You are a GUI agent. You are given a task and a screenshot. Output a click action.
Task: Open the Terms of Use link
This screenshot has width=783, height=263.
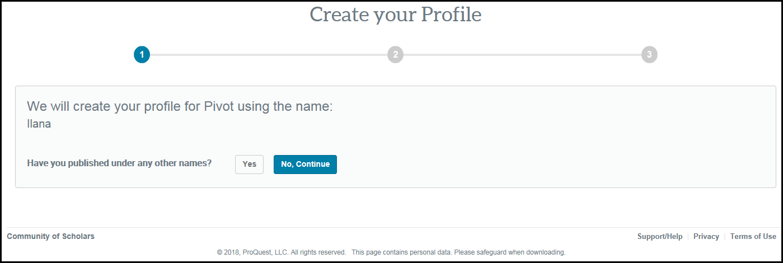pyautogui.click(x=753, y=237)
